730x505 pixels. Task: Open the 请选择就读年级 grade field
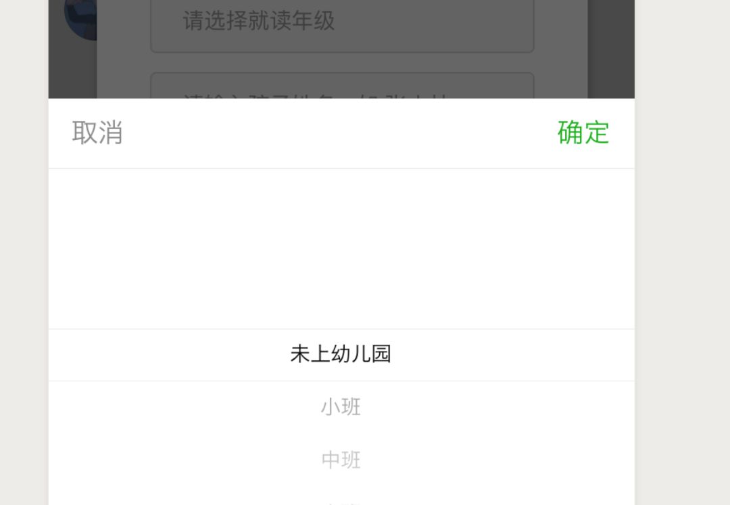[342, 23]
